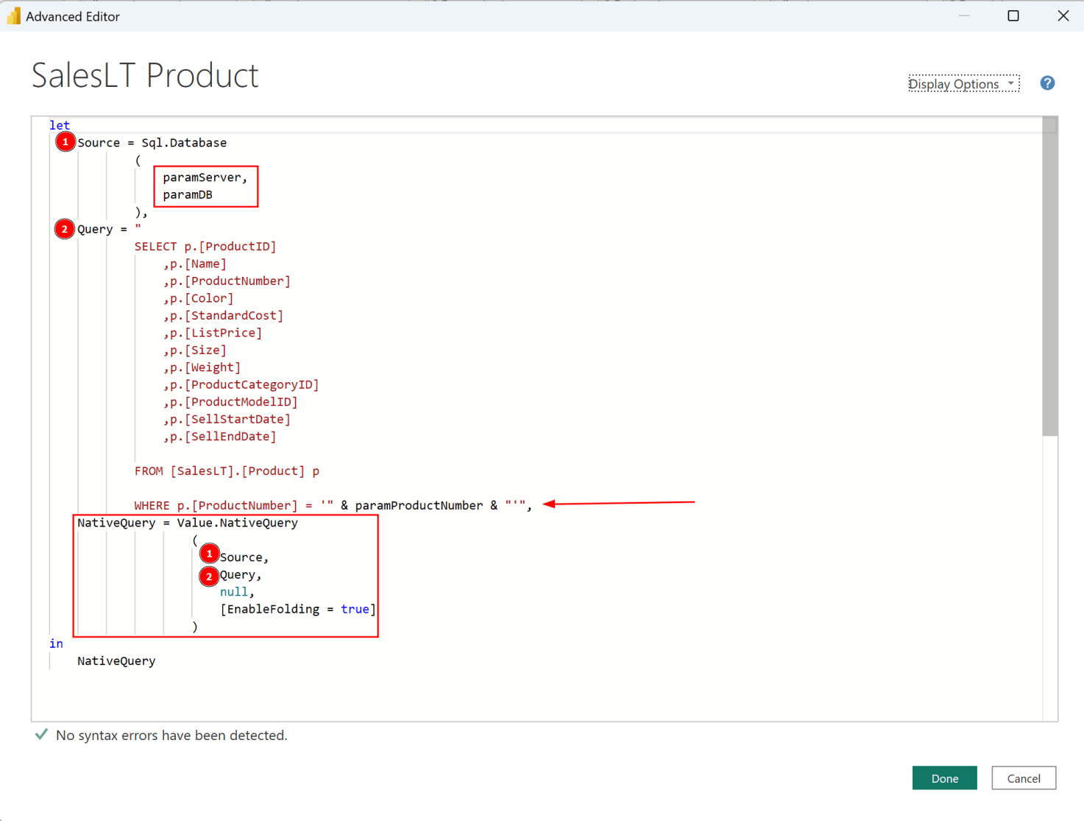Click the ',p.[SellStartDate]' line
Screen dimensions: 1084x821
227,420
